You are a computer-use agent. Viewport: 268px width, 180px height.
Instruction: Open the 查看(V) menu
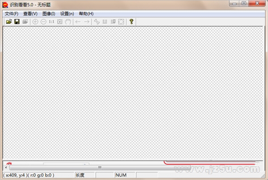30,14
